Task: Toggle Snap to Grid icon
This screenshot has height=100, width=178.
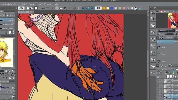Action: 92,8
